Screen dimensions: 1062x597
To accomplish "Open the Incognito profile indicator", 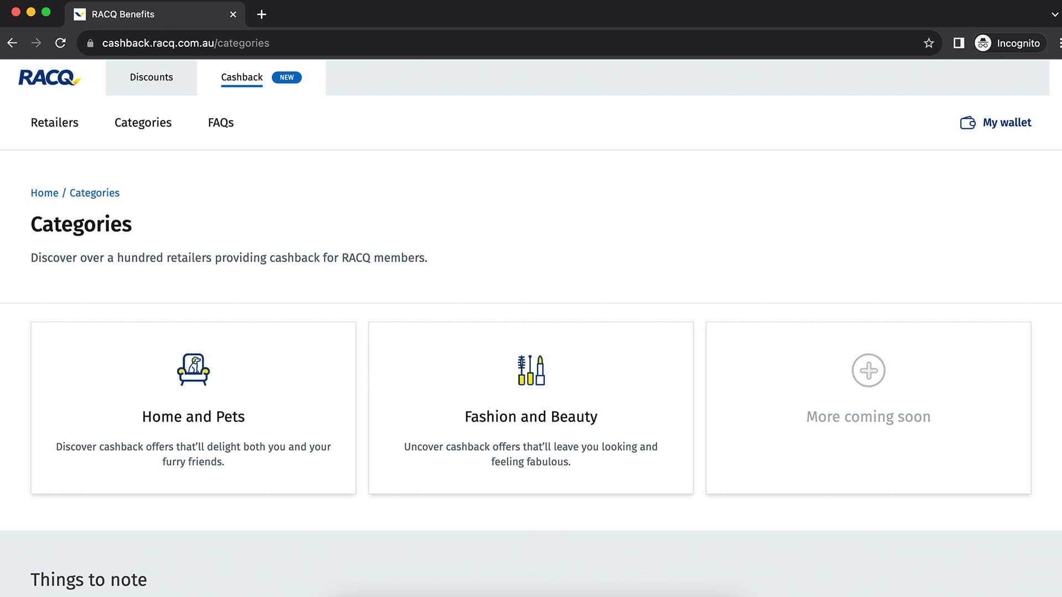I will coord(1010,43).
